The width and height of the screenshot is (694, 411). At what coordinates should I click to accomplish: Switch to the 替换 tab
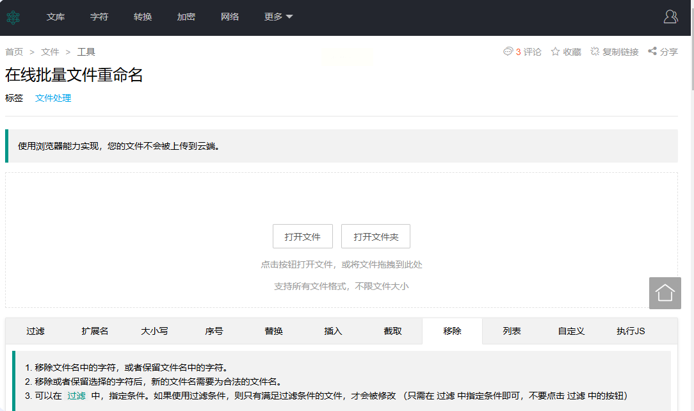tap(273, 331)
